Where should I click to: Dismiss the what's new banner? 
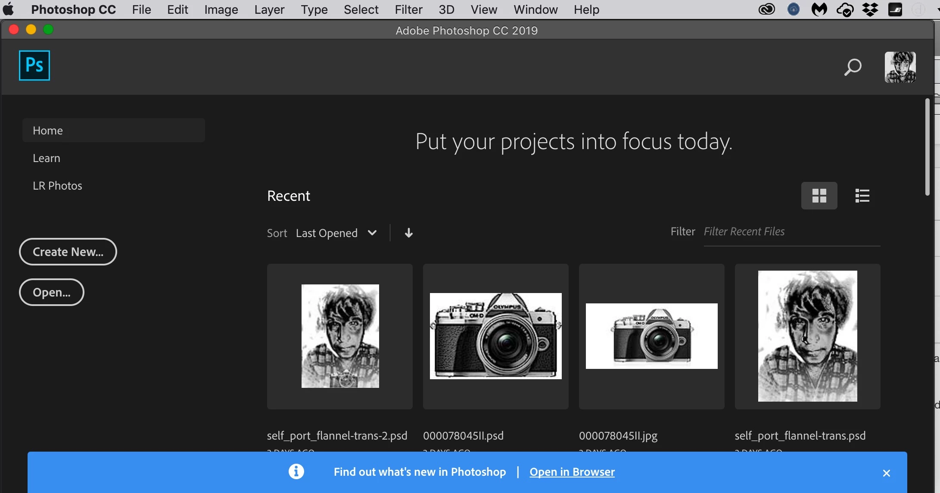coord(886,473)
